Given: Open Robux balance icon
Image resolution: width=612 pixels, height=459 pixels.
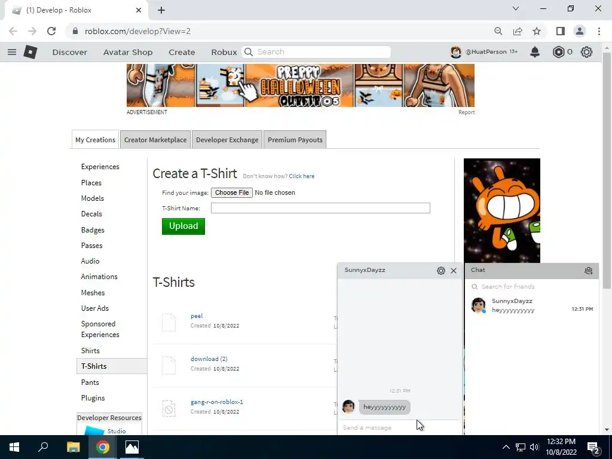Looking at the screenshot, I should [559, 52].
